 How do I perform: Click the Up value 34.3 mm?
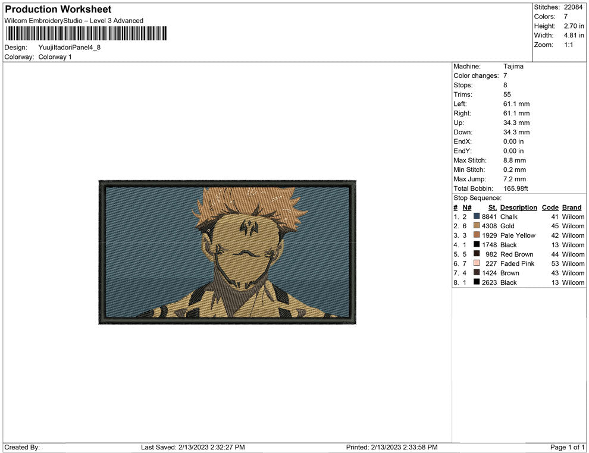pyautogui.click(x=516, y=122)
